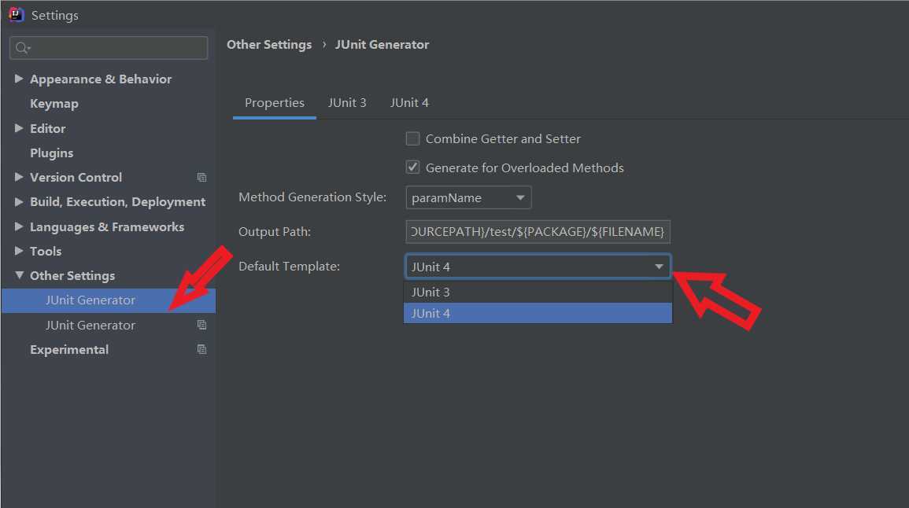Click the Settings window title
This screenshot has height=508, width=909.
click(x=54, y=15)
